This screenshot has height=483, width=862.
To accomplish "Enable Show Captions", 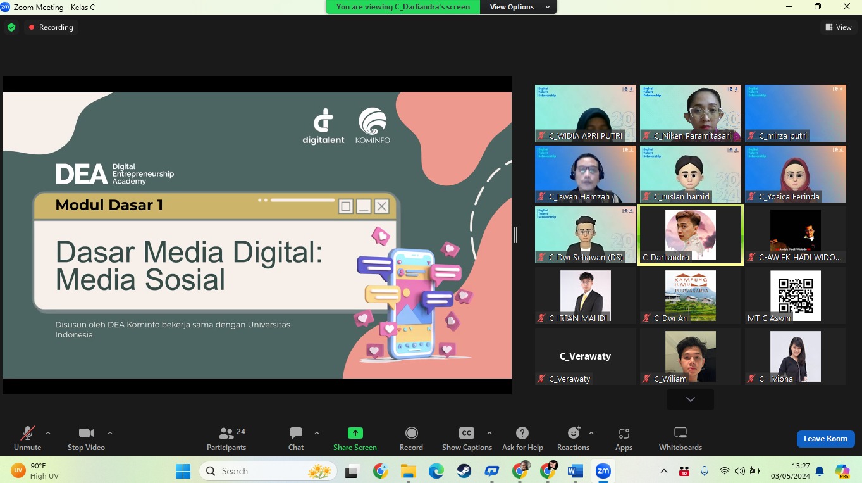I will point(466,437).
